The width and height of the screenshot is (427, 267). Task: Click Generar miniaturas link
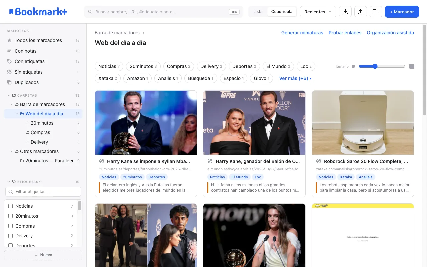(302, 33)
